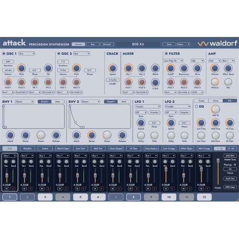Click the first mixer channel's volume fader
The width and height of the screenshot is (239, 239).
(7, 175)
